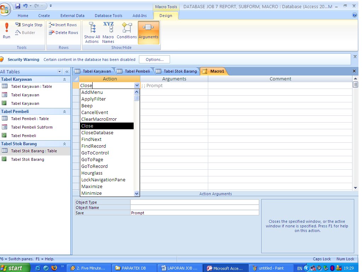Switch to PARAKTEK DB taskbar window
Image resolution: width=362 pixels, height=272 pixels.
point(134,268)
